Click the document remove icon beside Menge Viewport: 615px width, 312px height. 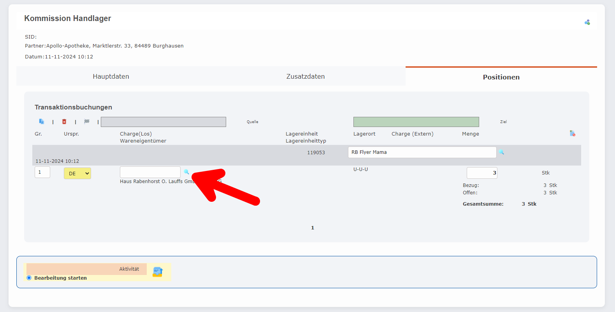tap(572, 134)
